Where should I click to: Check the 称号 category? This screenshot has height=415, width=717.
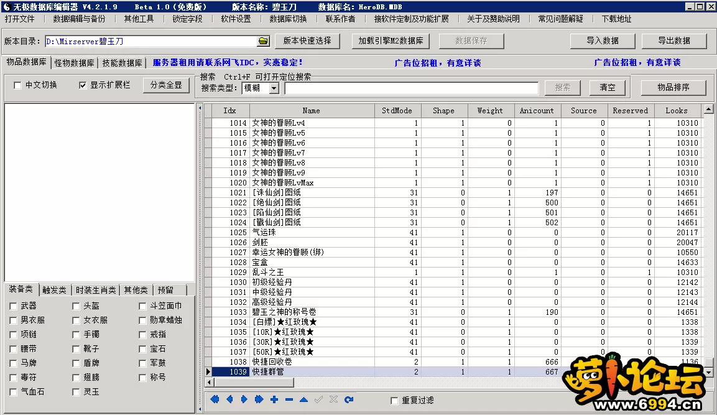pyautogui.click(x=142, y=378)
